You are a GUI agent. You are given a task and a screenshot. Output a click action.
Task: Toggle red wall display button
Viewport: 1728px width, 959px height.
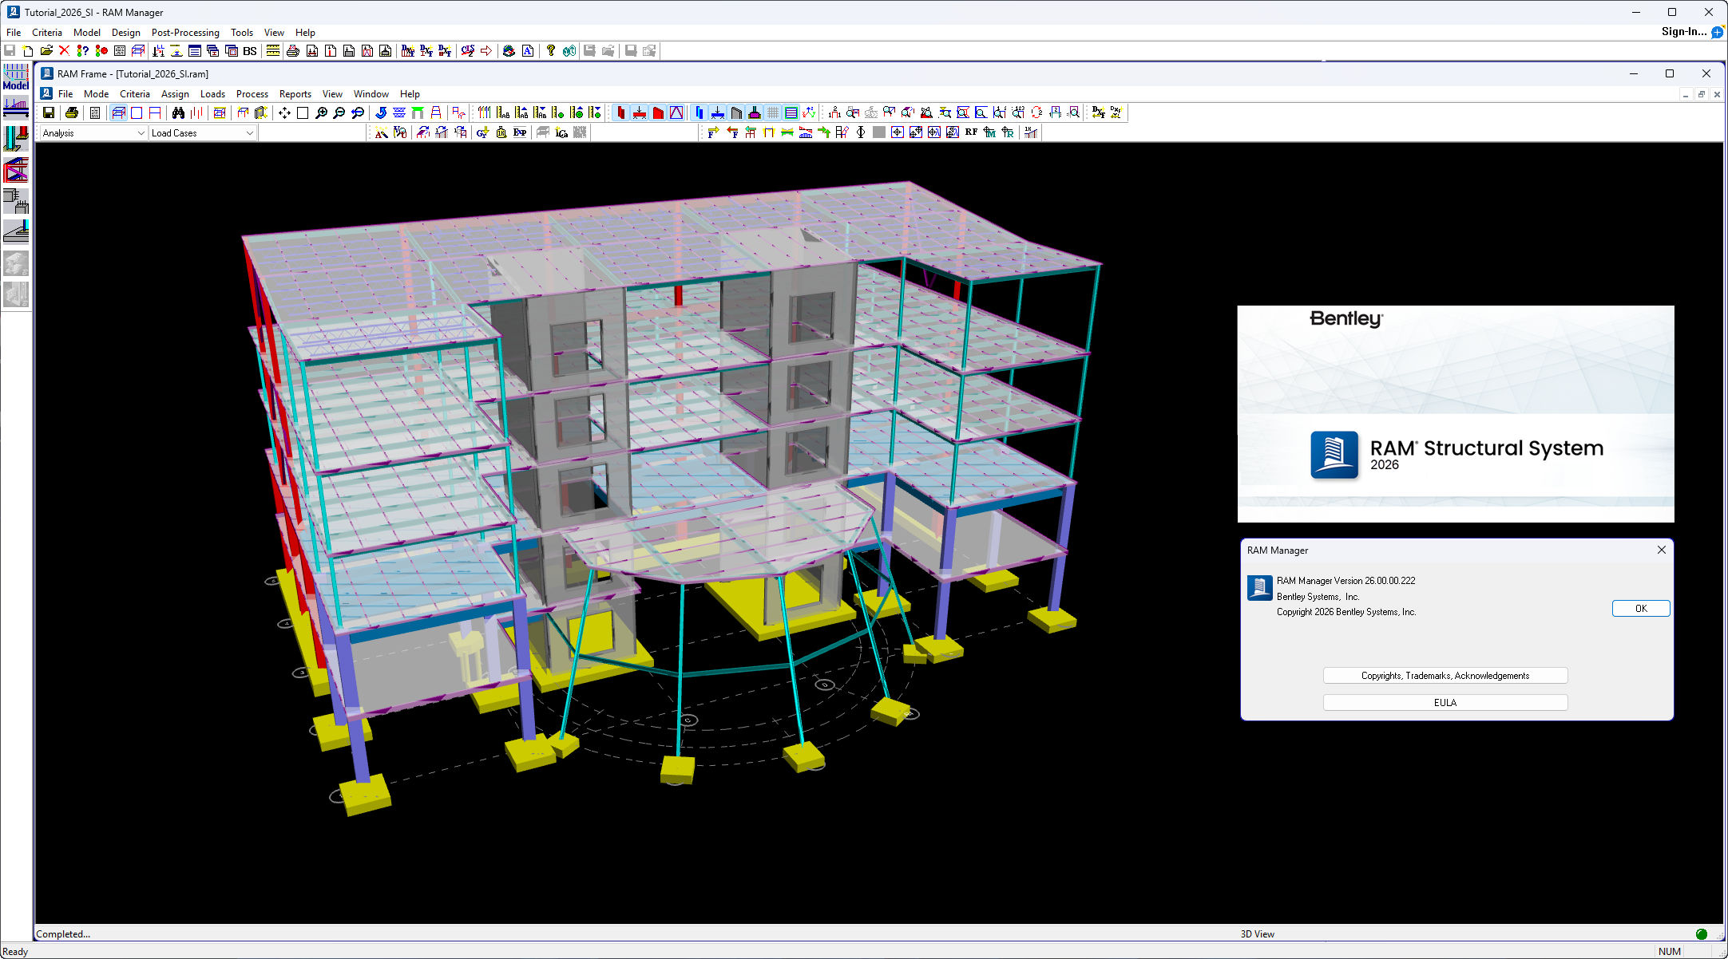[658, 112]
